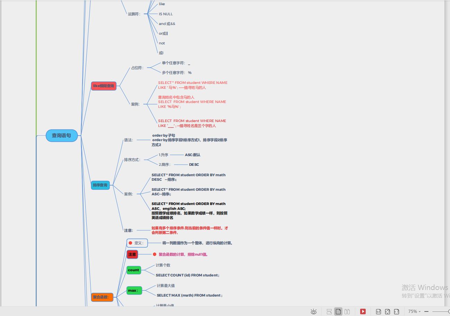
Task: Select the eye view icon in status bar
Action: pos(314,311)
